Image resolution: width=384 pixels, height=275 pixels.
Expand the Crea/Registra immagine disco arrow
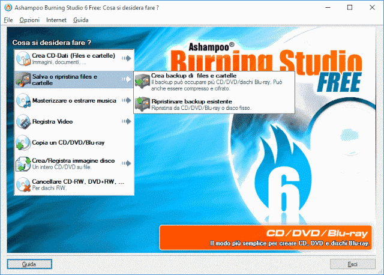pos(127,163)
